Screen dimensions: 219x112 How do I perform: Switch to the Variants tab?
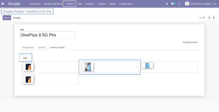[42, 47]
